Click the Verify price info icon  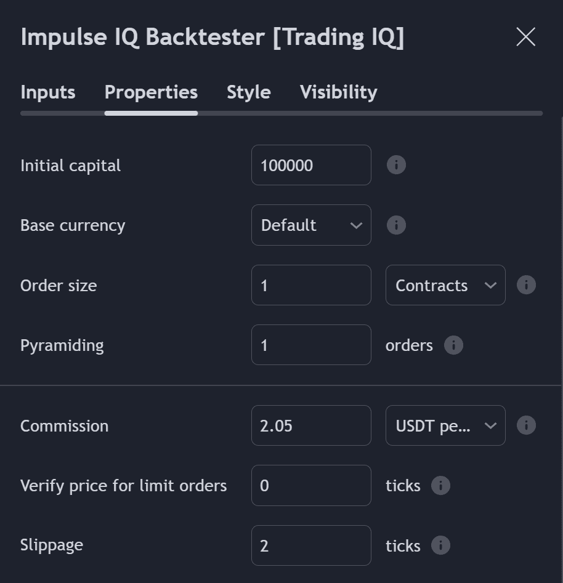(440, 485)
